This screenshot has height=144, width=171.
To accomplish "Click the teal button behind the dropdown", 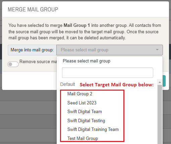I will point(164,81).
